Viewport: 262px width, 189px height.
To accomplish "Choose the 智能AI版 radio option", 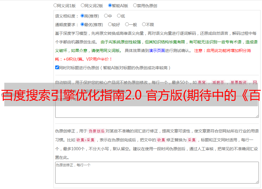I will [110, 5].
